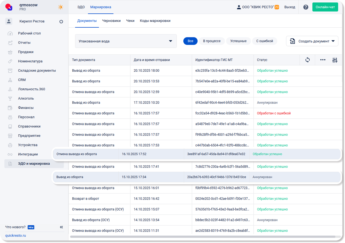The width and height of the screenshot is (345, 243).
Task: Click the refresh icon in table header
Action: click(307, 60)
